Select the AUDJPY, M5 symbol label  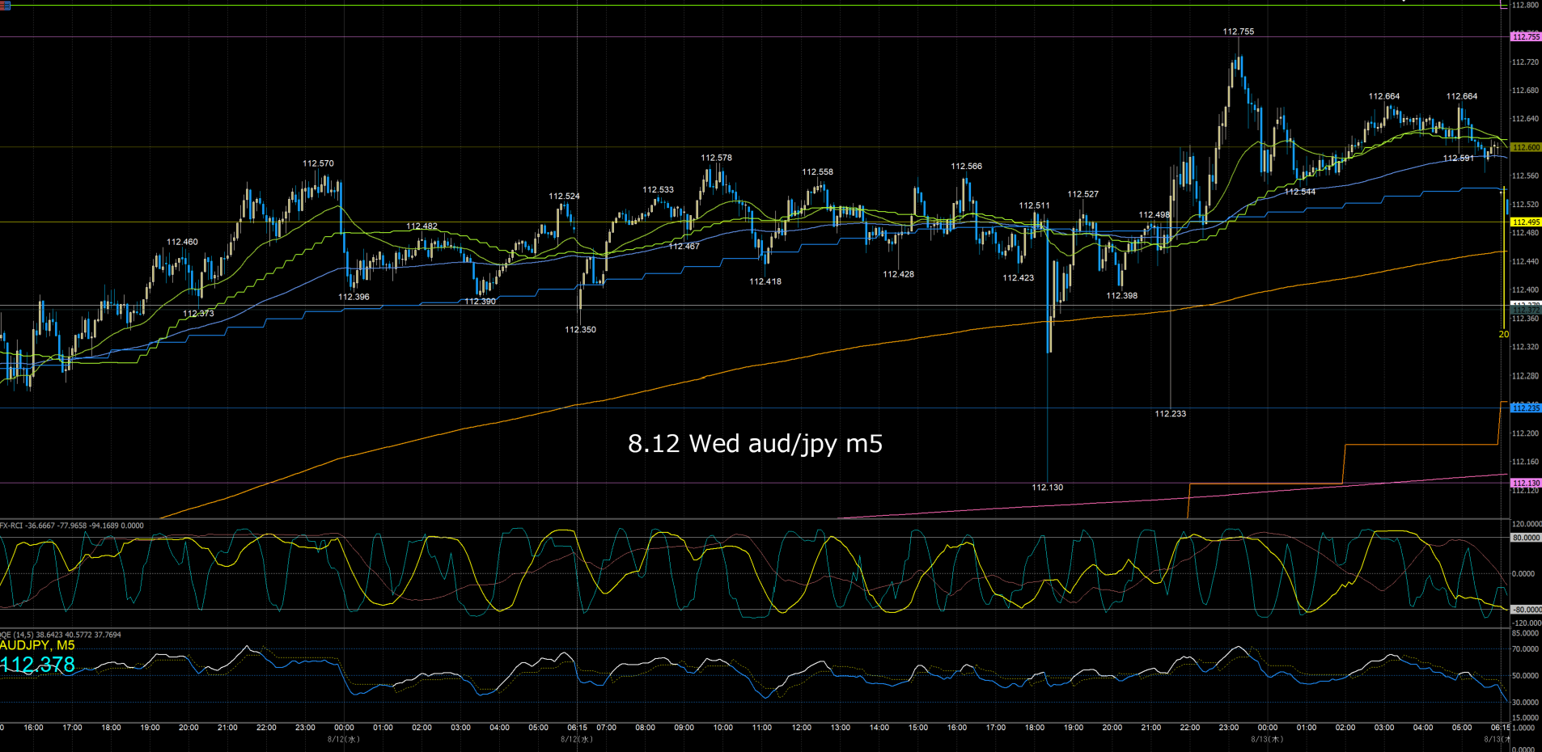37,645
